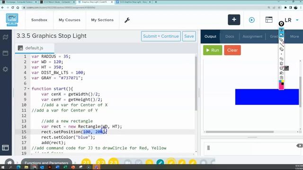Switch to the Assignment tab

252,36
